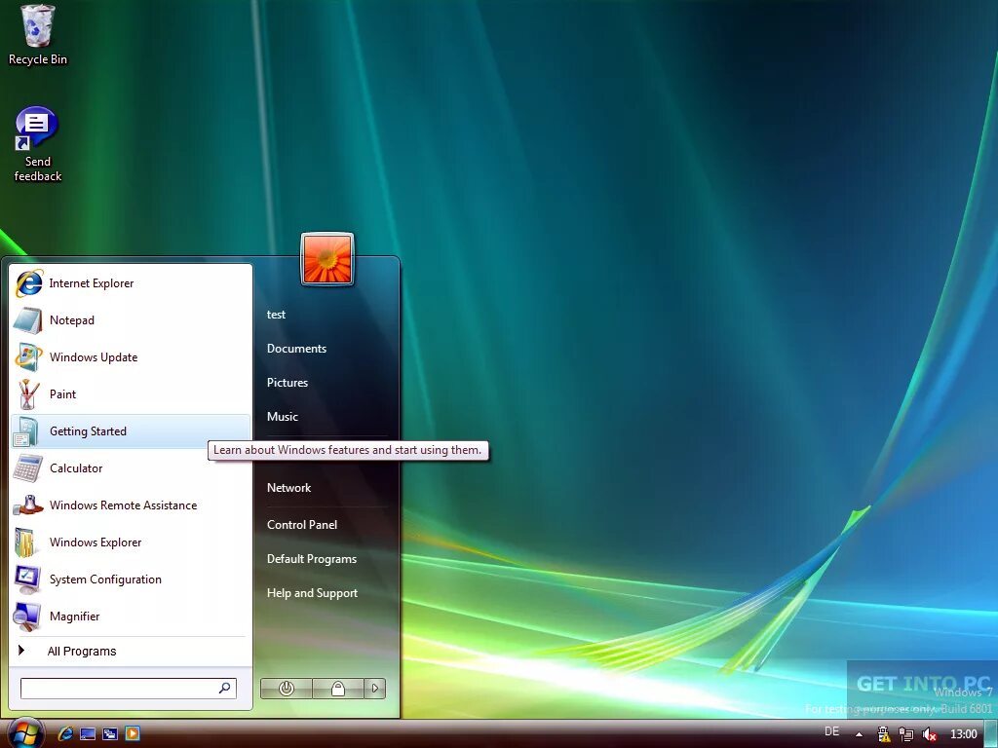Open Getting Started entry
Screen dimensions: 998x748
[x=132, y=431]
